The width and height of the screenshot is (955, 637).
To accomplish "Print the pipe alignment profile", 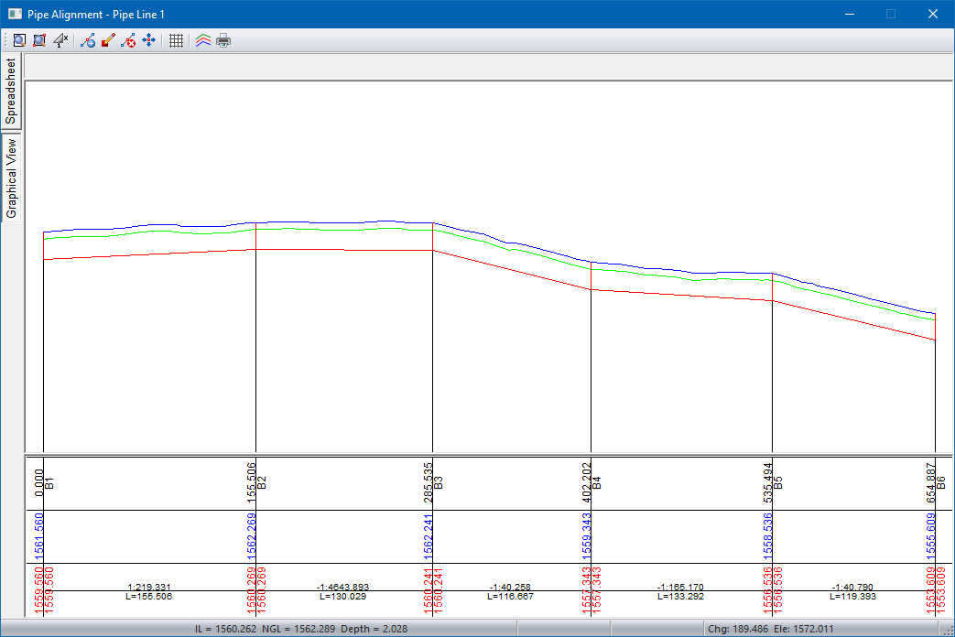I will pyautogui.click(x=223, y=41).
